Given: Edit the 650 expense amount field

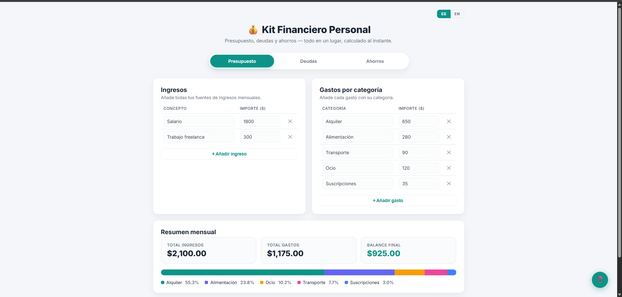Looking at the screenshot, I should pyautogui.click(x=419, y=121).
